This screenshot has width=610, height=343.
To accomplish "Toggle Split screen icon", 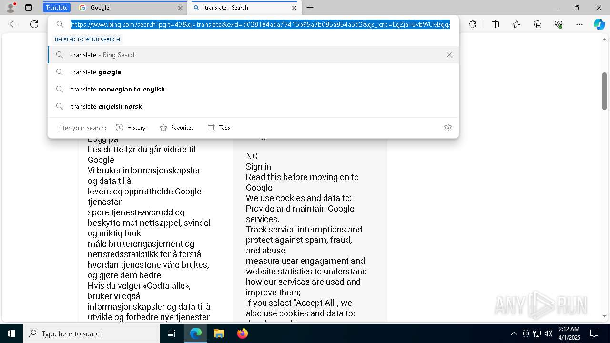I will 495,24.
